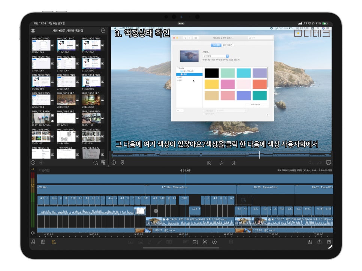Screen dimensions: 362x271
Task: Tap the orange clip grid icon
Action: point(54,242)
